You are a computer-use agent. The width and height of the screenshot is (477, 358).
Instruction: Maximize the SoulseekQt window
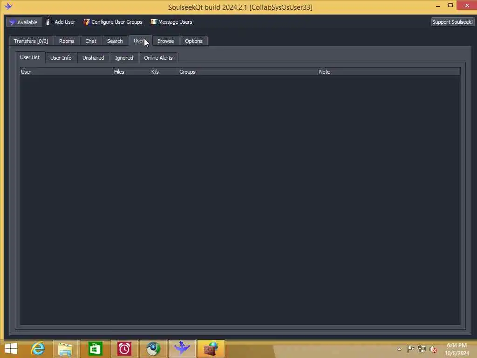tap(450, 6)
